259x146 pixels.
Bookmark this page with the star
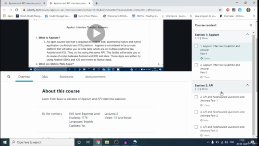pyautogui.click(x=220, y=10)
